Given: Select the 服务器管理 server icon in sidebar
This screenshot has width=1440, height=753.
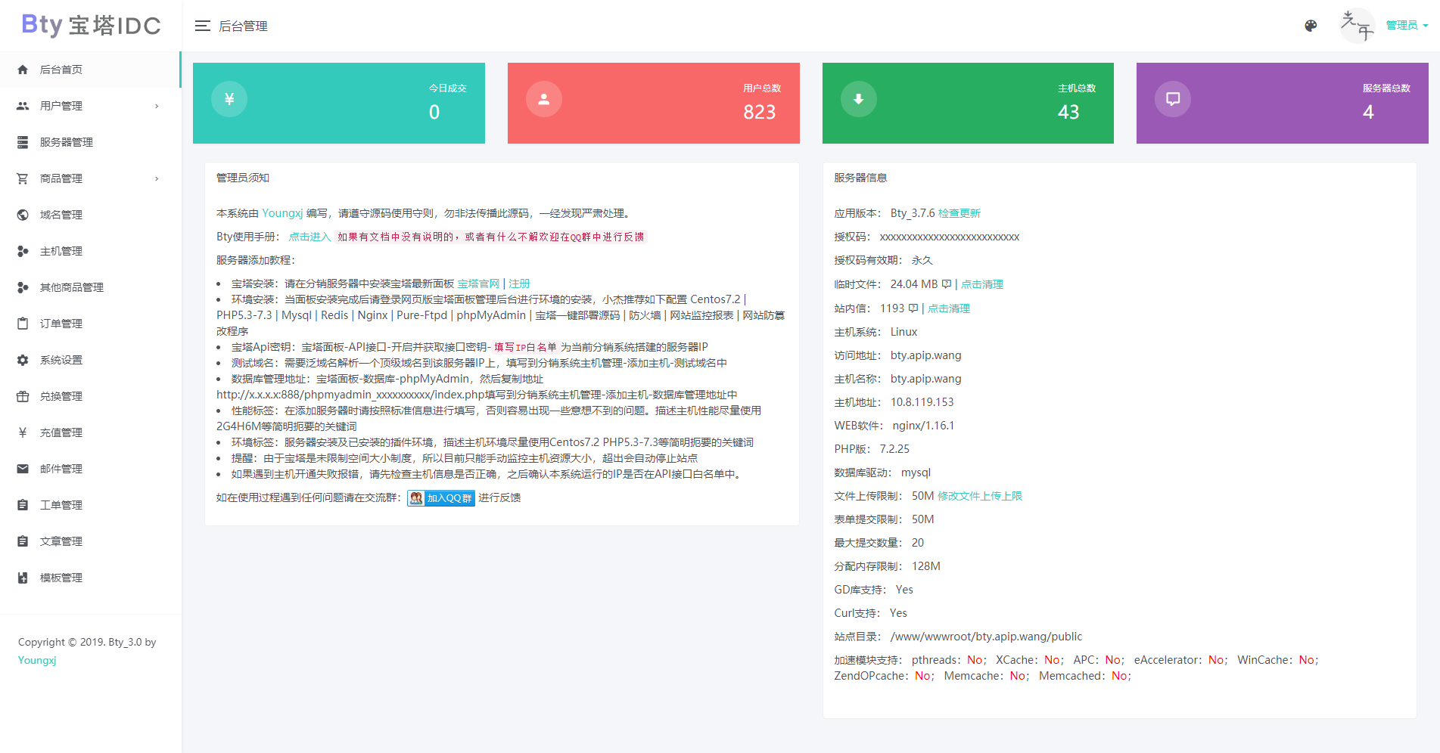Looking at the screenshot, I should tap(23, 142).
